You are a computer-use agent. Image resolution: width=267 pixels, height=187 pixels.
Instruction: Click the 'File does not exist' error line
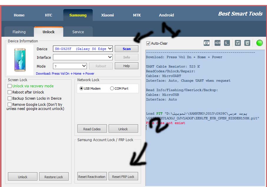[165, 123]
